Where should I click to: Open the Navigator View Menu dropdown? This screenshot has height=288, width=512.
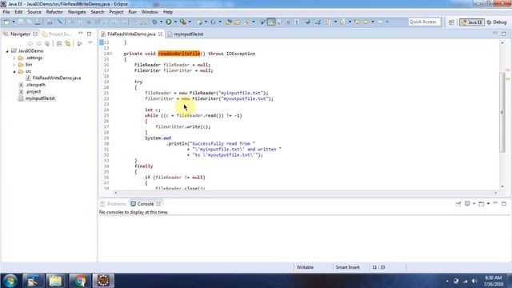pyautogui.click(x=90, y=43)
